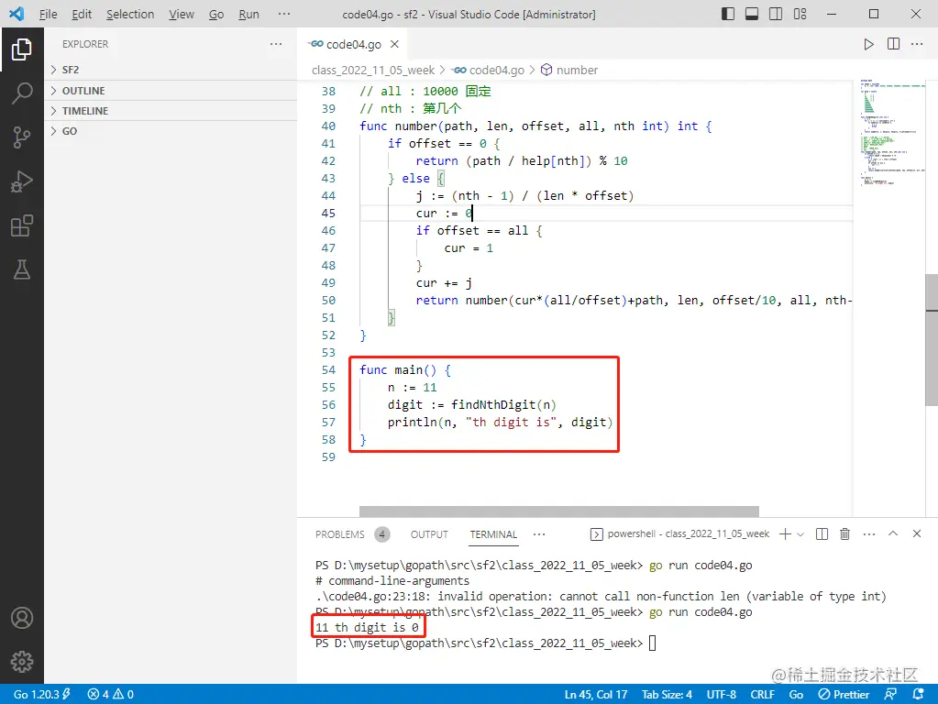Click the editor horizontal scrollbar
Viewport: 938px width, 704px height.
tap(558, 511)
